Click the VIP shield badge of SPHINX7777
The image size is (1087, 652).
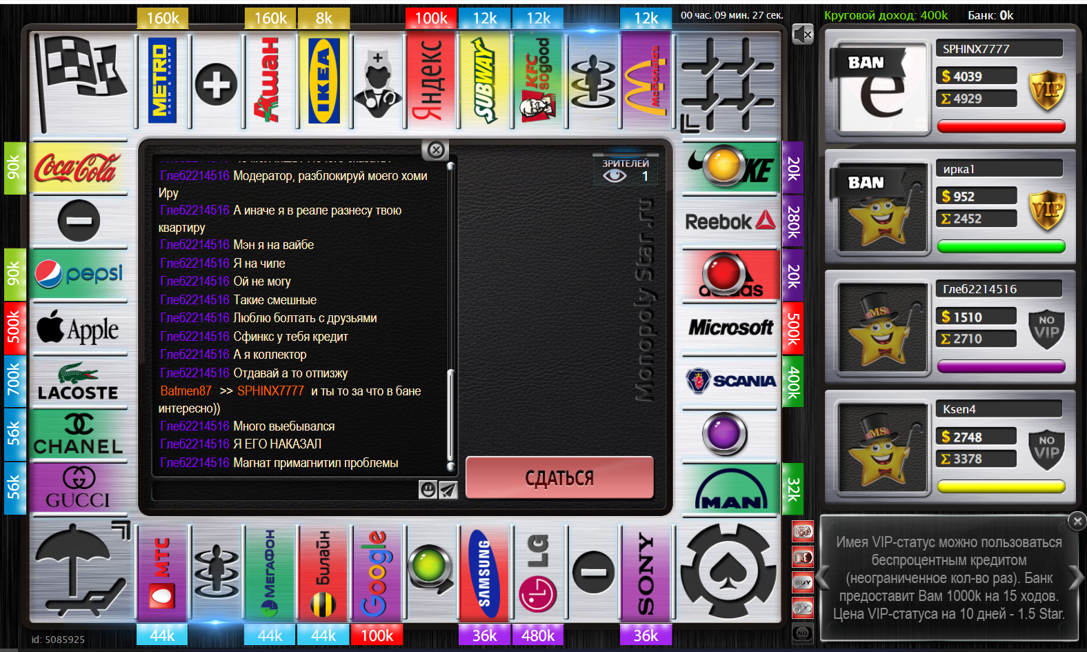point(1047,91)
